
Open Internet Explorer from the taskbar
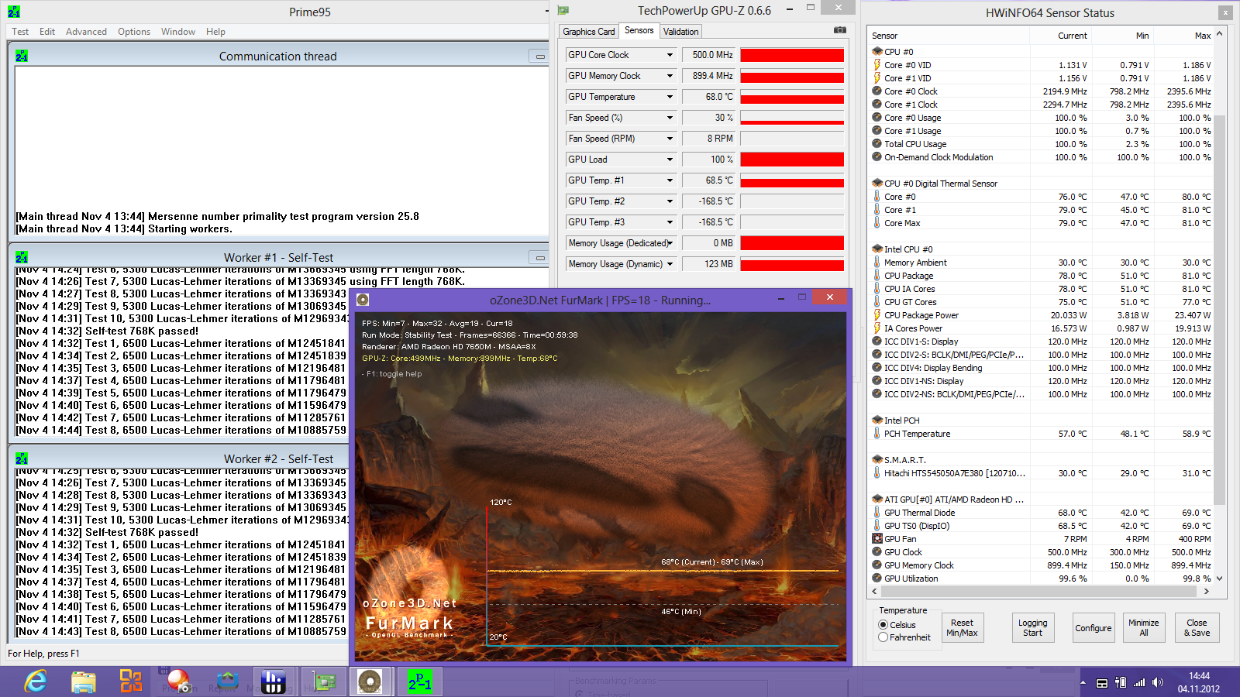coord(36,682)
